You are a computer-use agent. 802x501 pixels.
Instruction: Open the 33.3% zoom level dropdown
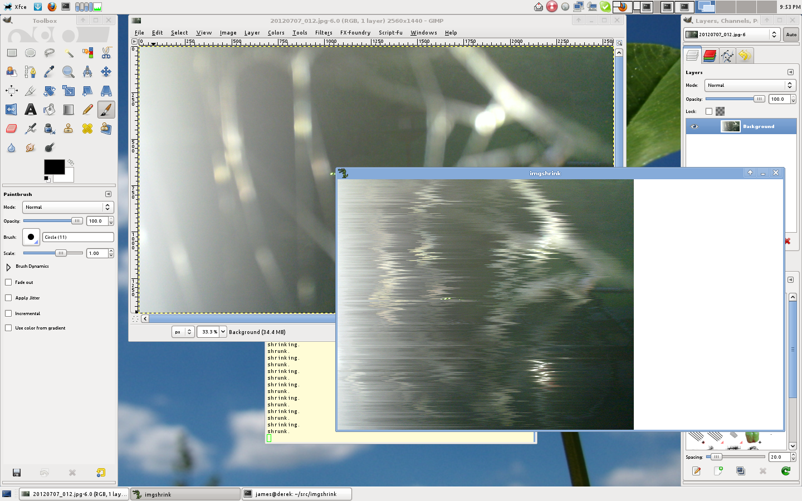pos(223,332)
